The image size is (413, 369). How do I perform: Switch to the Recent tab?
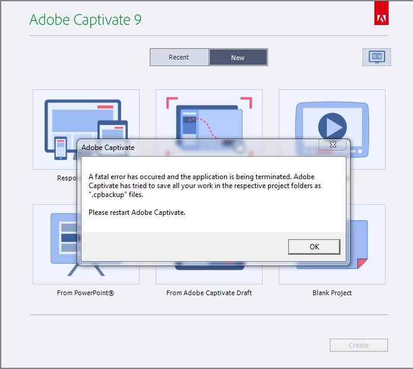179,57
